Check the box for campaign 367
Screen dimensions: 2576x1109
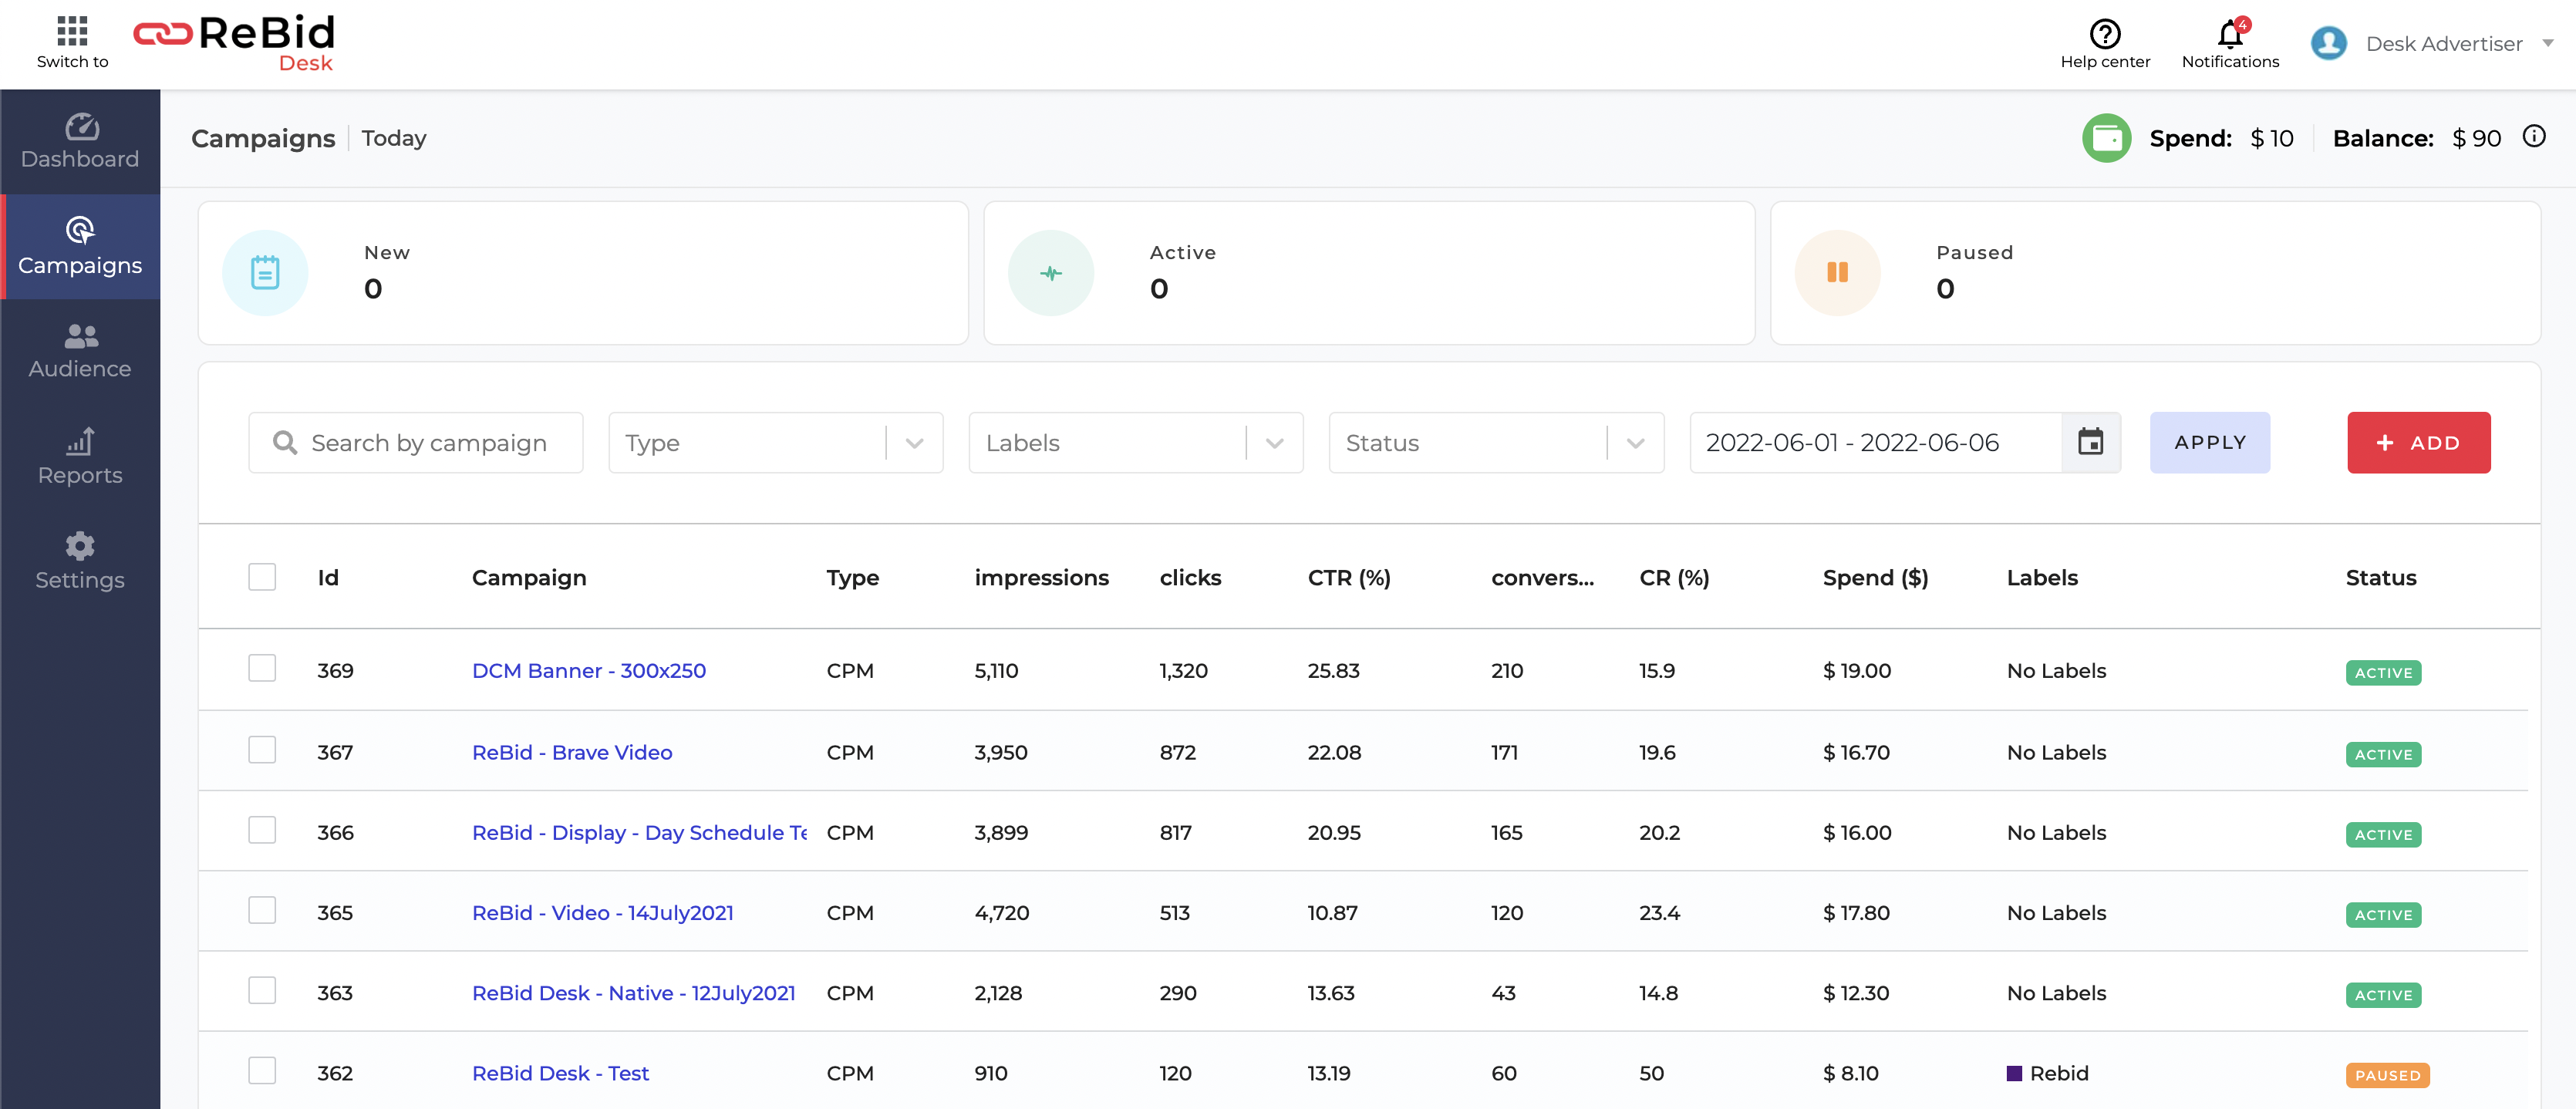coord(262,750)
